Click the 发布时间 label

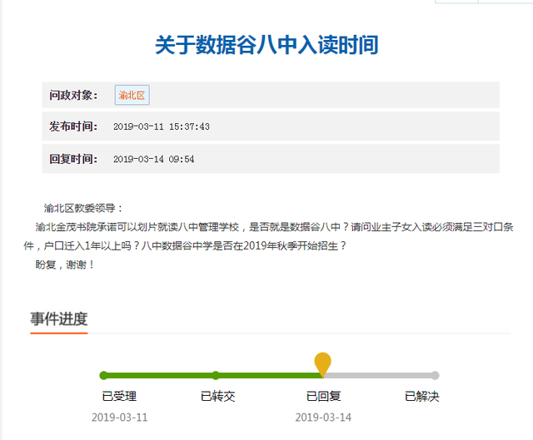73,126
